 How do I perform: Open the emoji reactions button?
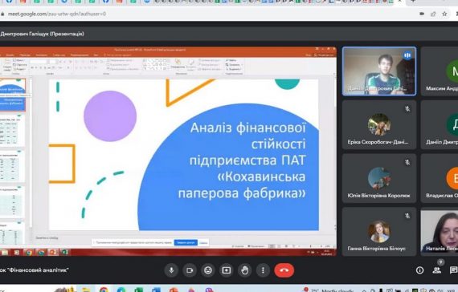[x=208, y=270]
